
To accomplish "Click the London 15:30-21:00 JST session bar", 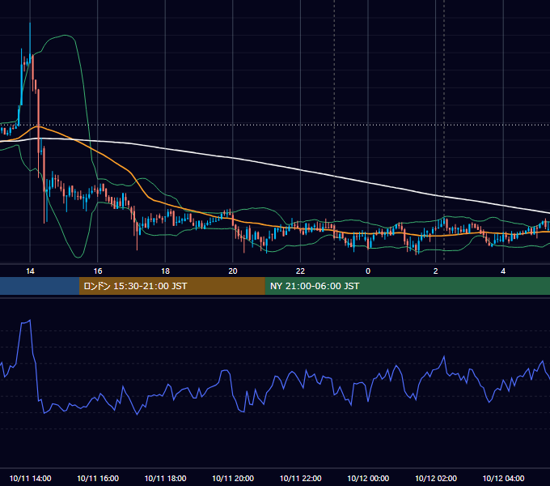I will click(x=171, y=286).
